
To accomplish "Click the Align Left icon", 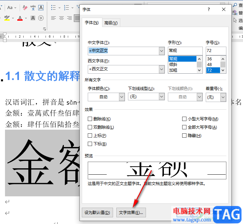I will (54, 18).
